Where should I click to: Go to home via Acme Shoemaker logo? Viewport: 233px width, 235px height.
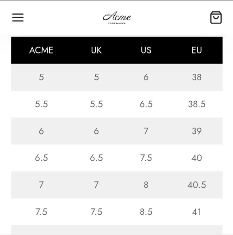(117, 17)
